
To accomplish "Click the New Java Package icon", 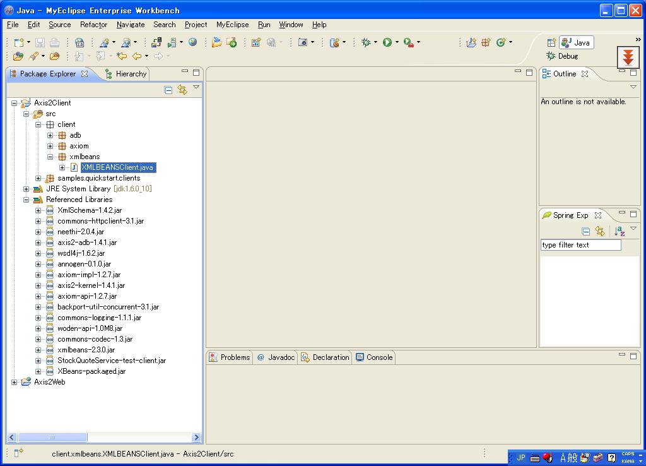I will (x=486, y=42).
